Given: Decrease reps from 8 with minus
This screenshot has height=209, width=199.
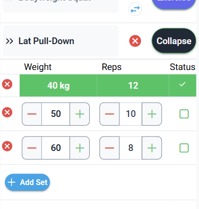Looking at the screenshot, I should pos(109,148).
